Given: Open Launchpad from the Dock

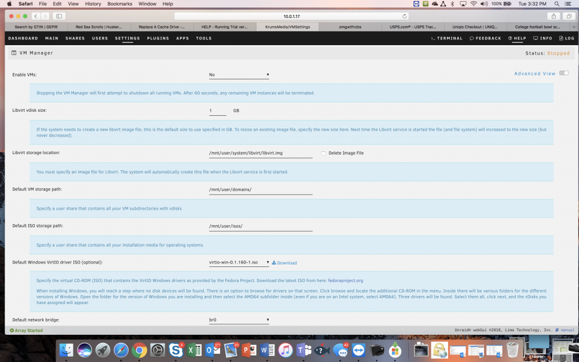Looking at the screenshot, I should [x=102, y=350].
